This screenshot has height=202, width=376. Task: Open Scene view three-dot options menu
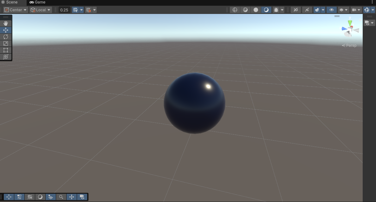click(372, 2)
